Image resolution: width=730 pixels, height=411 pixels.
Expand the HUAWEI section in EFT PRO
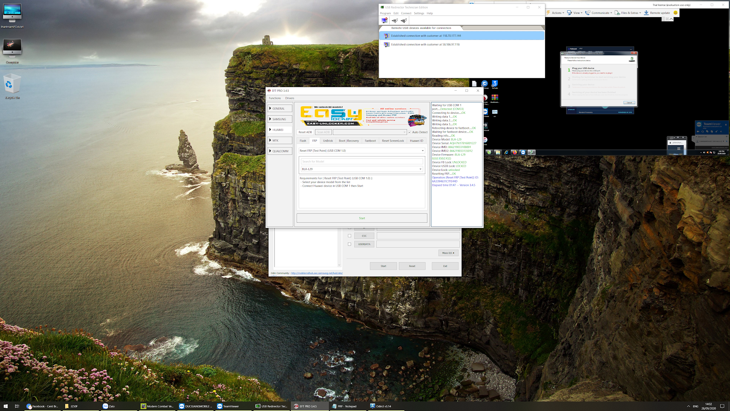tap(280, 130)
